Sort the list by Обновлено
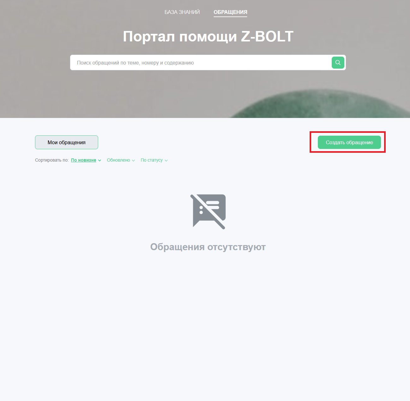Viewport: 410px width, 401px height. [118, 160]
